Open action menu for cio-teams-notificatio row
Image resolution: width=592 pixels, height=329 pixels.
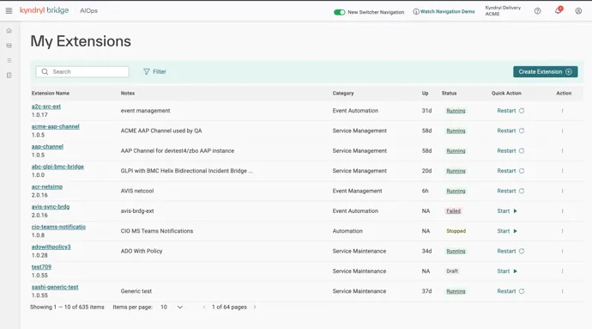(x=562, y=231)
